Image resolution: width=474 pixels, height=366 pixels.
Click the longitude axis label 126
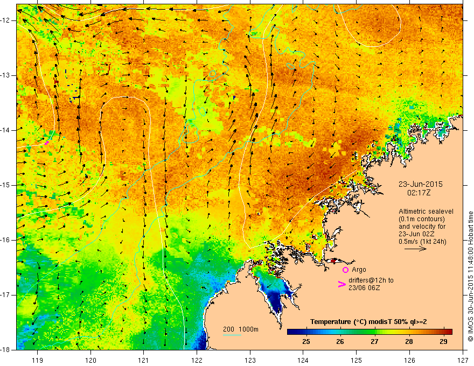click(409, 360)
